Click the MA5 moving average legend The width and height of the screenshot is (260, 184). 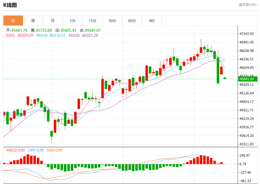20,35
